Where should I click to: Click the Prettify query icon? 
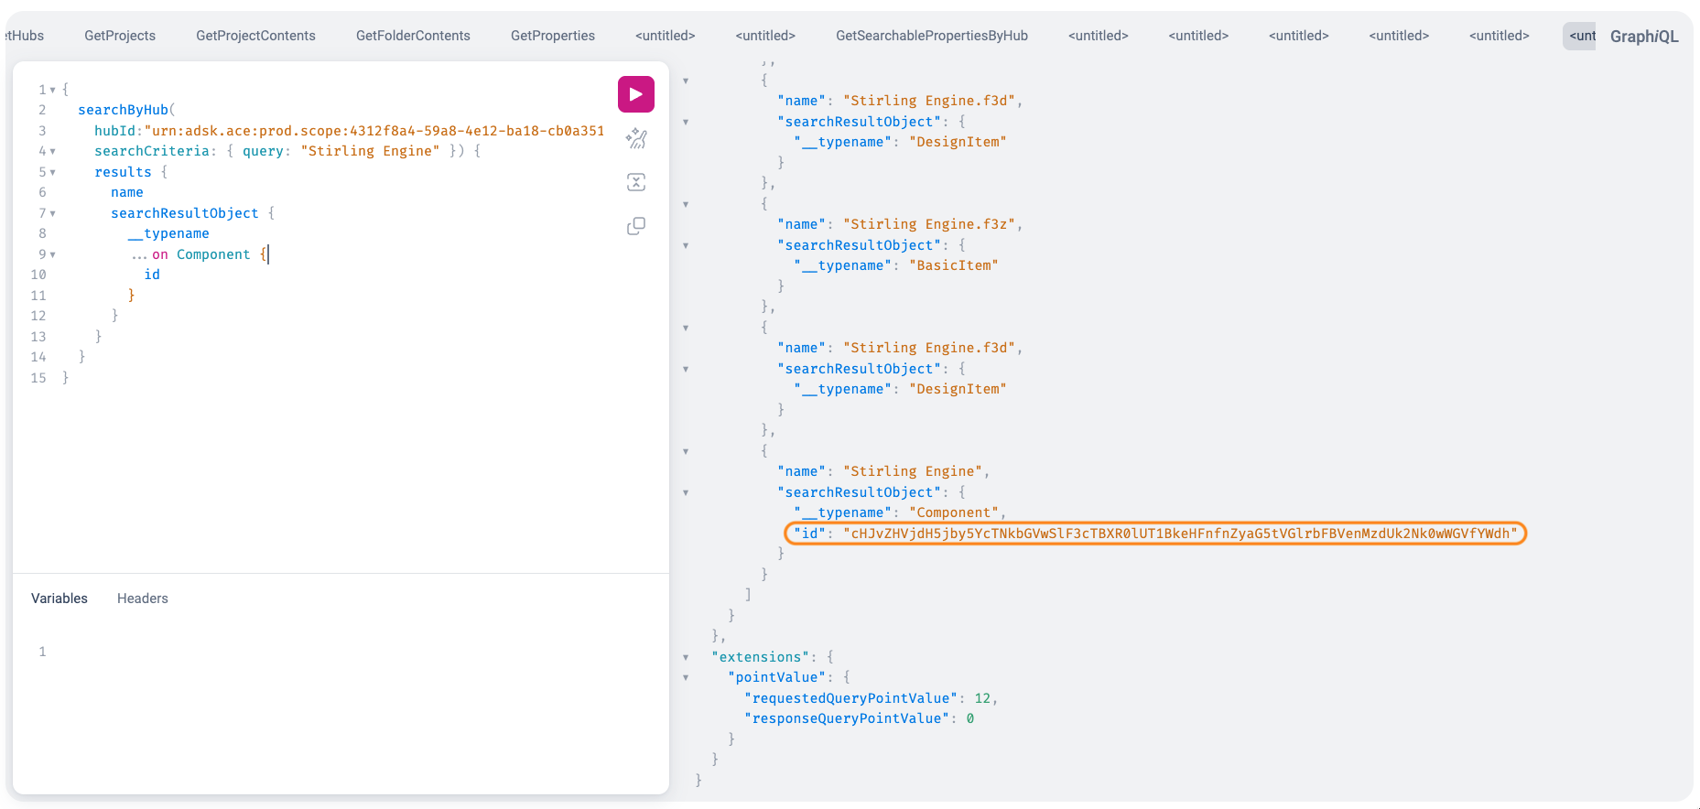(x=635, y=138)
